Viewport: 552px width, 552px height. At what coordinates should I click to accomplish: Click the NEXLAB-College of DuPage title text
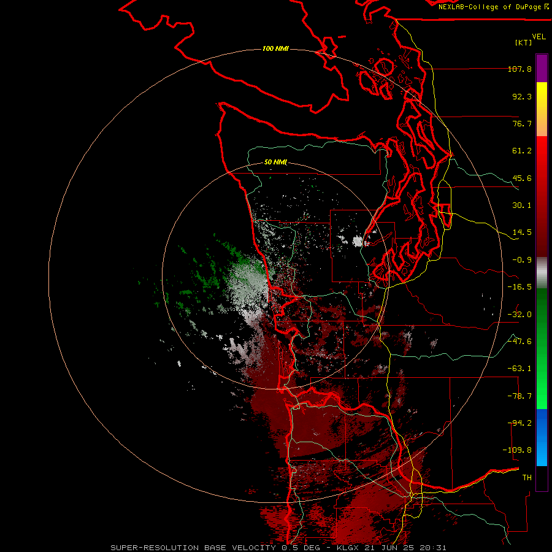pyautogui.click(x=493, y=7)
